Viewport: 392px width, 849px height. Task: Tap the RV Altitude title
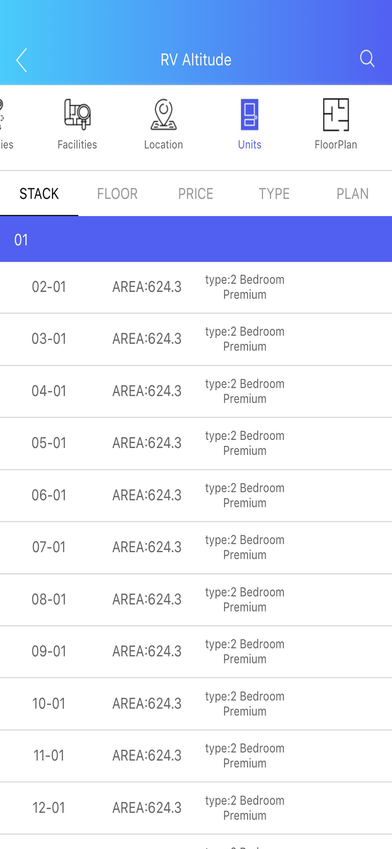click(x=196, y=60)
